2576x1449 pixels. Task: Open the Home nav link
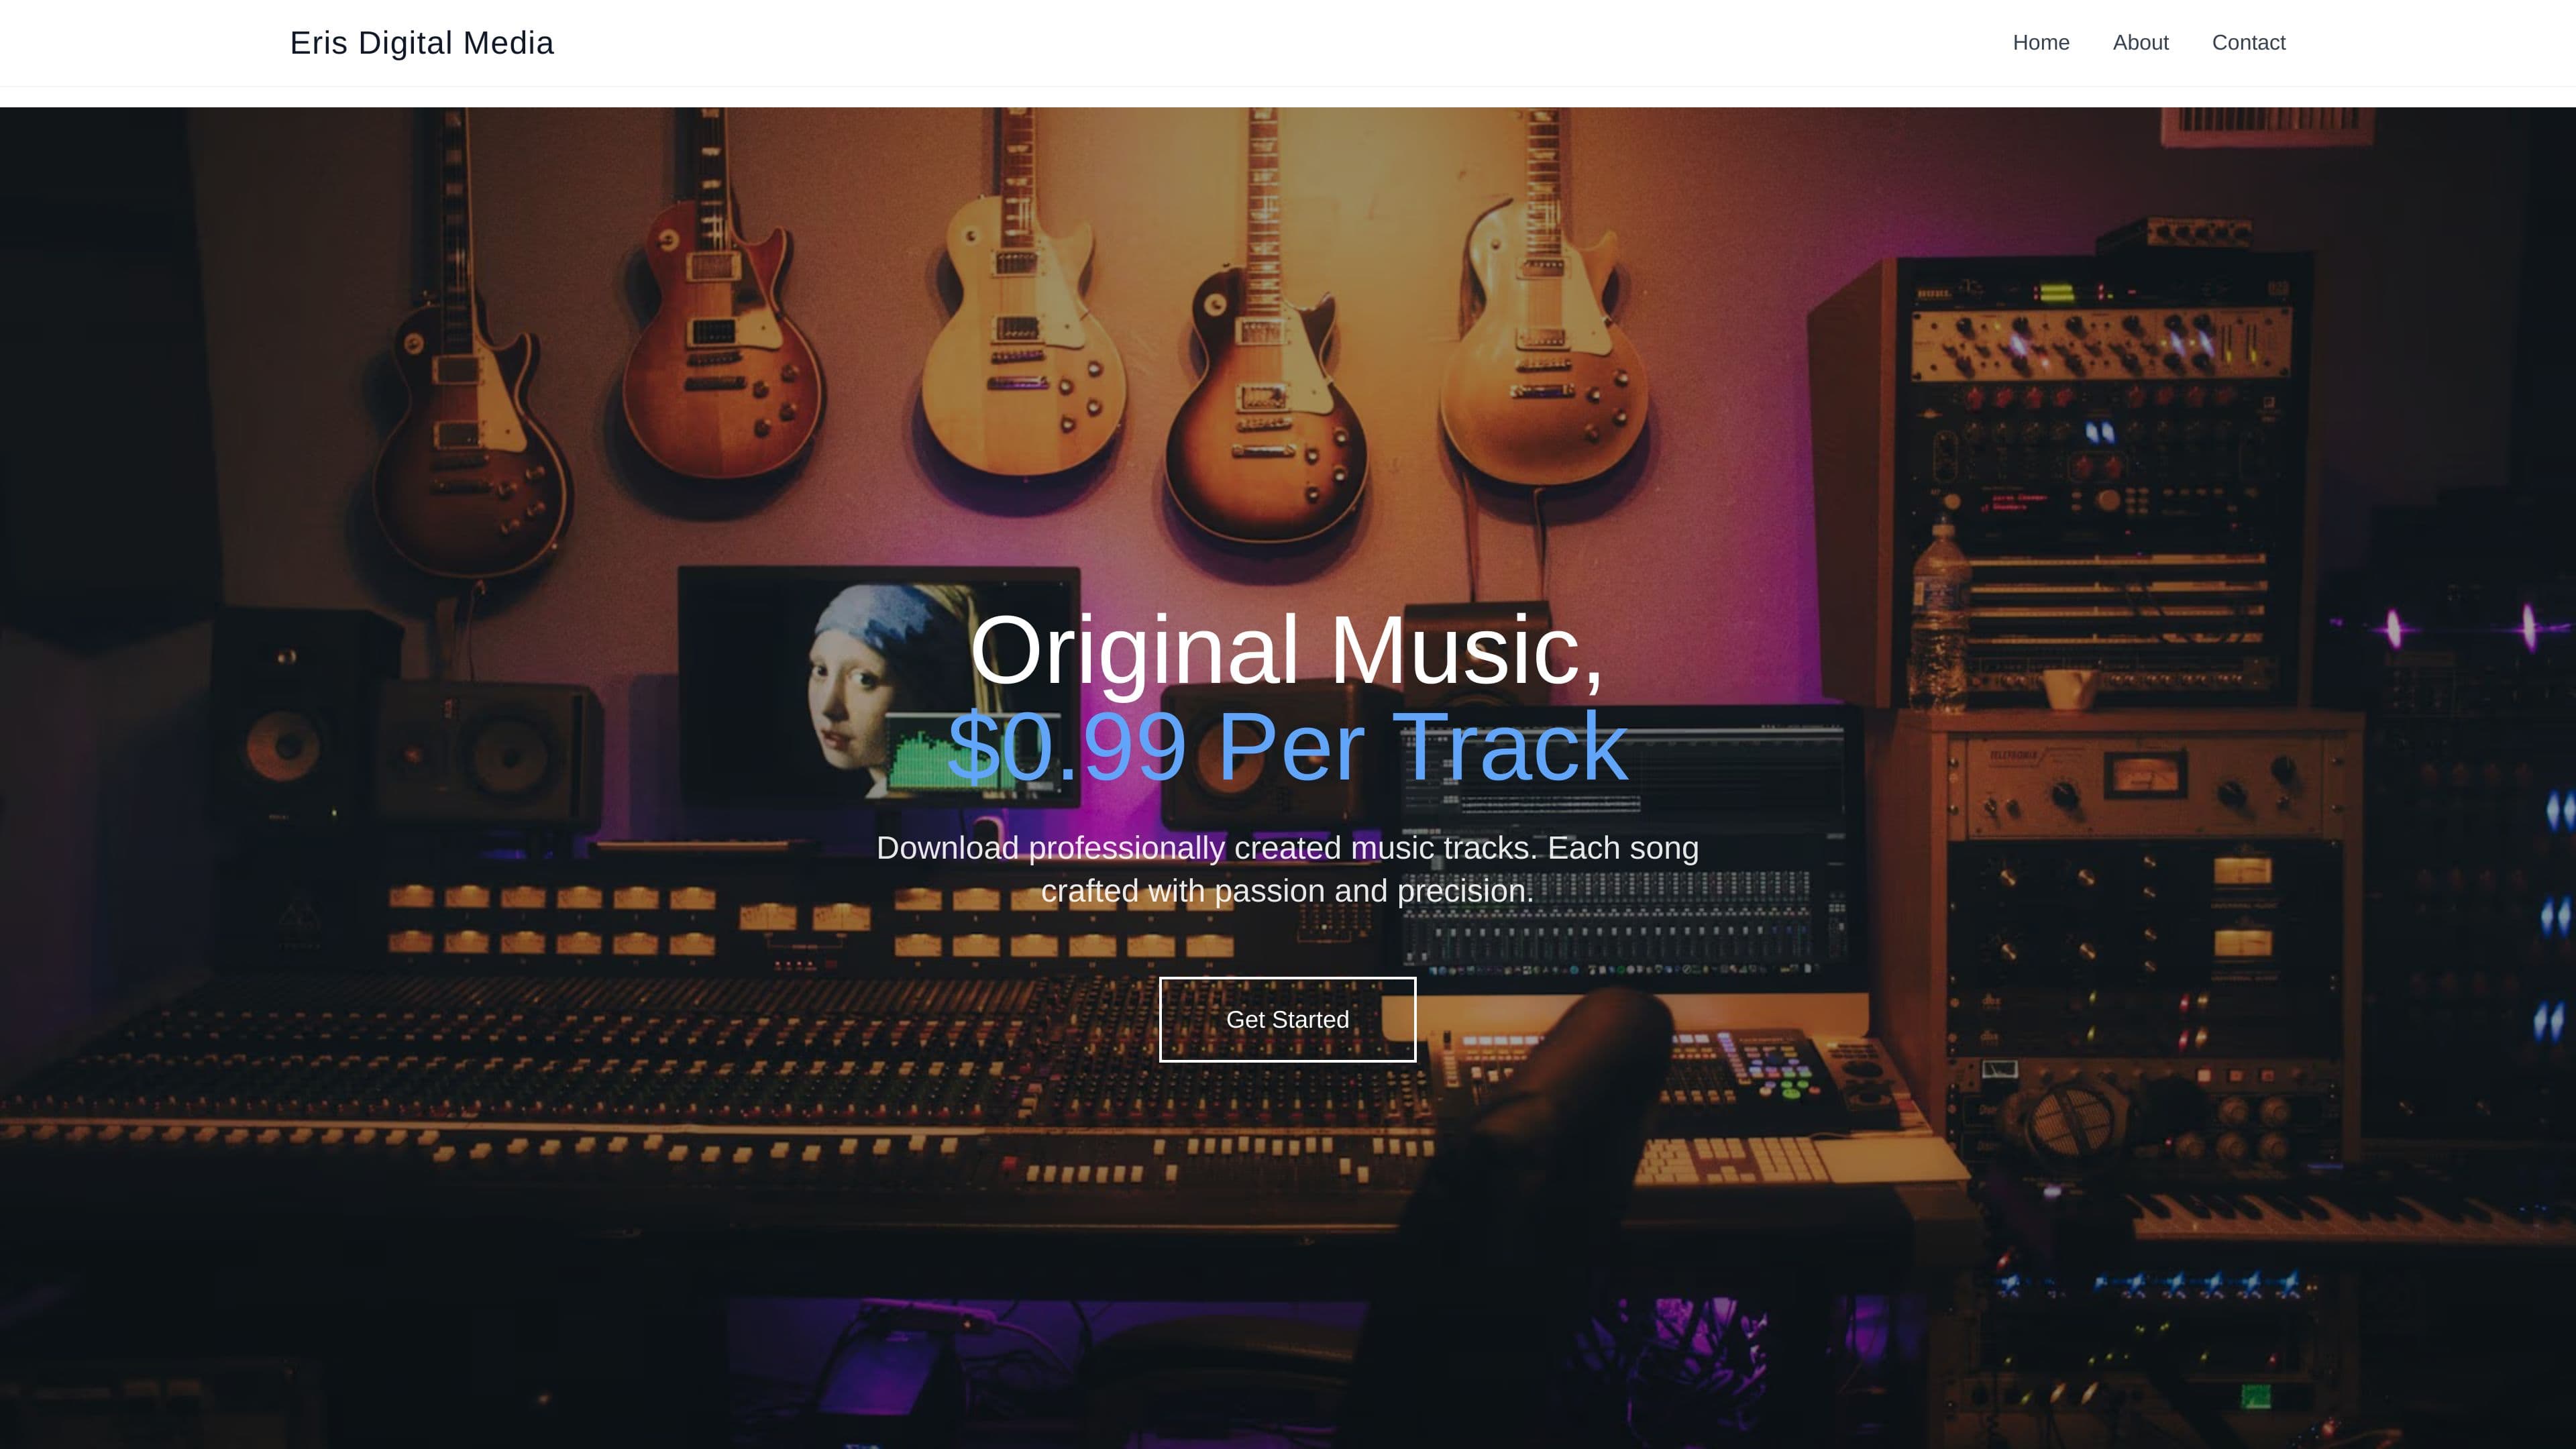pos(2040,43)
